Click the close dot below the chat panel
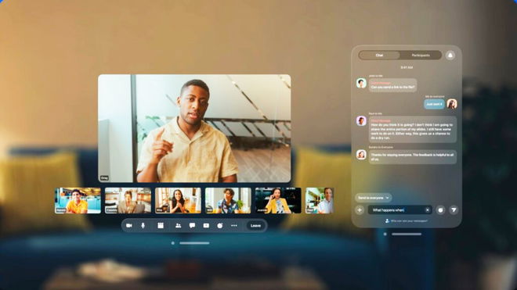Image resolution: width=517 pixels, height=290 pixels. [385, 234]
